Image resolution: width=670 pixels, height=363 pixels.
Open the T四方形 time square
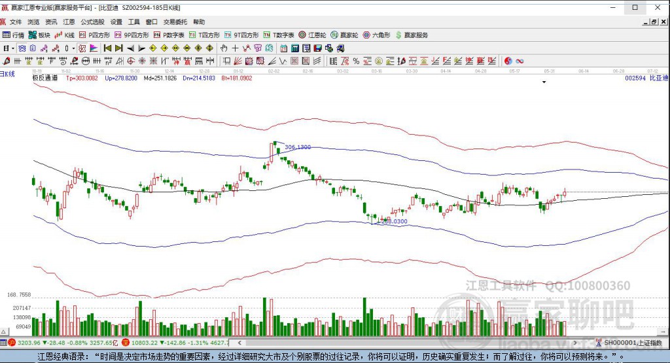(x=204, y=35)
